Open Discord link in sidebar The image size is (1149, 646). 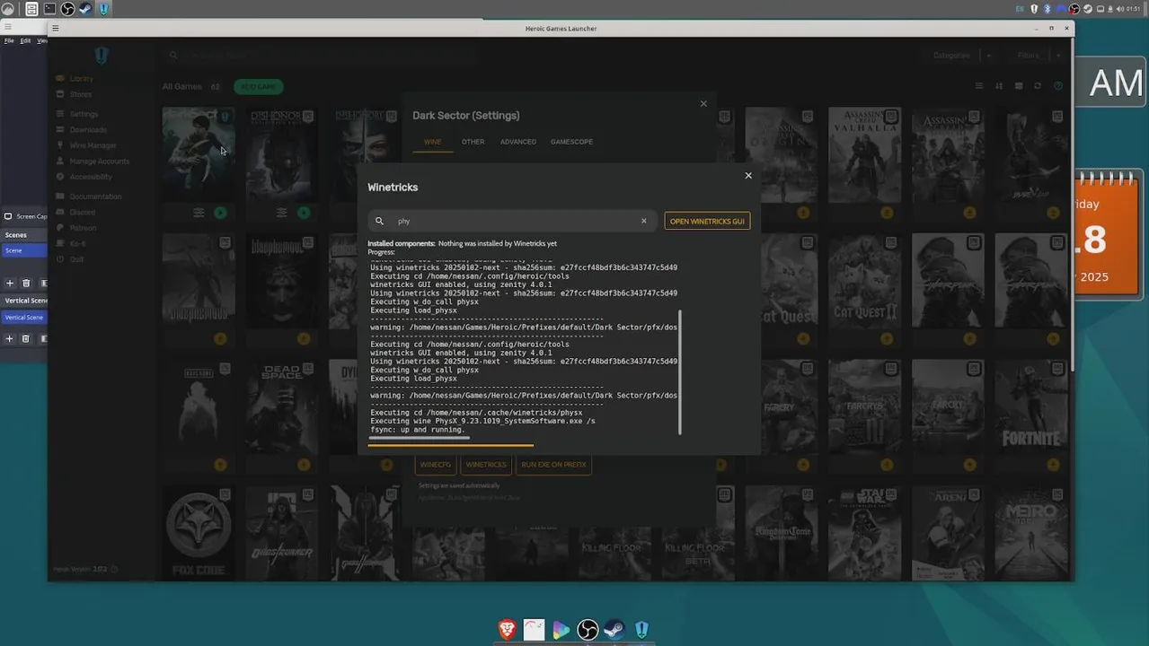click(x=82, y=213)
